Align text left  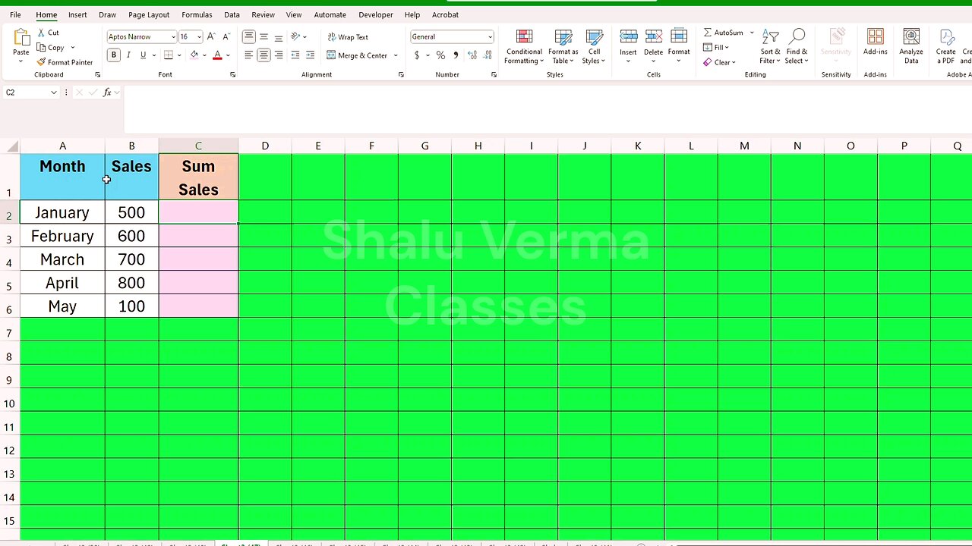tap(249, 55)
